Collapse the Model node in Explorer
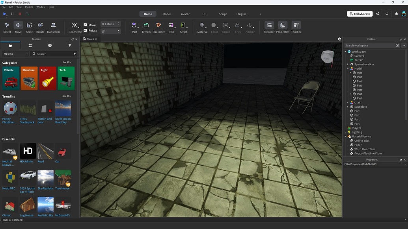The height and width of the screenshot is (229, 408). tap(348, 68)
